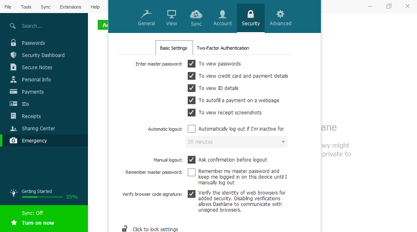Click the Payments card icon
Screen dimensions: 417x232
click(13, 92)
